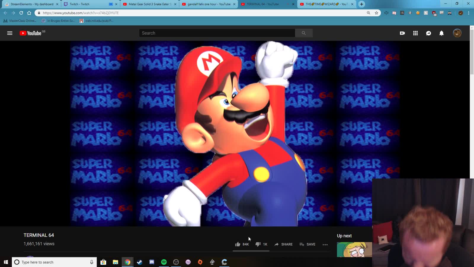This screenshot has width=474, height=267.
Task: Click the TERMINAL 64 video title
Action: coord(39,235)
